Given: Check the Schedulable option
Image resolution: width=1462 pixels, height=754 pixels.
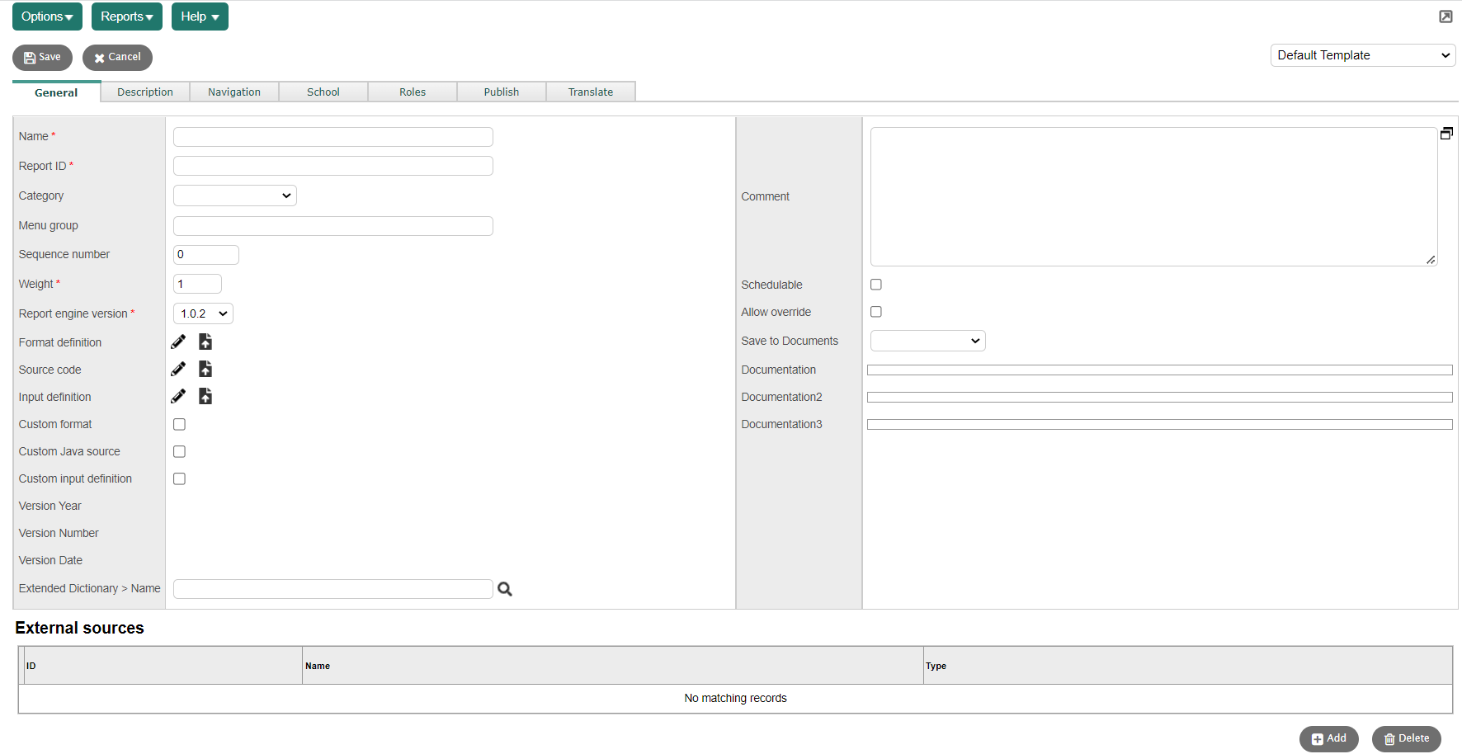Looking at the screenshot, I should click(875, 284).
